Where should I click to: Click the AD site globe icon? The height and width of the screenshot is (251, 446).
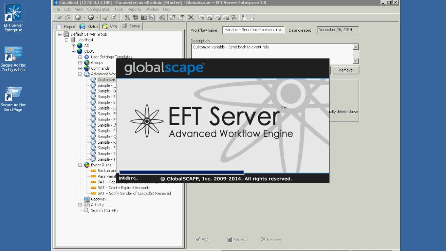coord(80,46)
